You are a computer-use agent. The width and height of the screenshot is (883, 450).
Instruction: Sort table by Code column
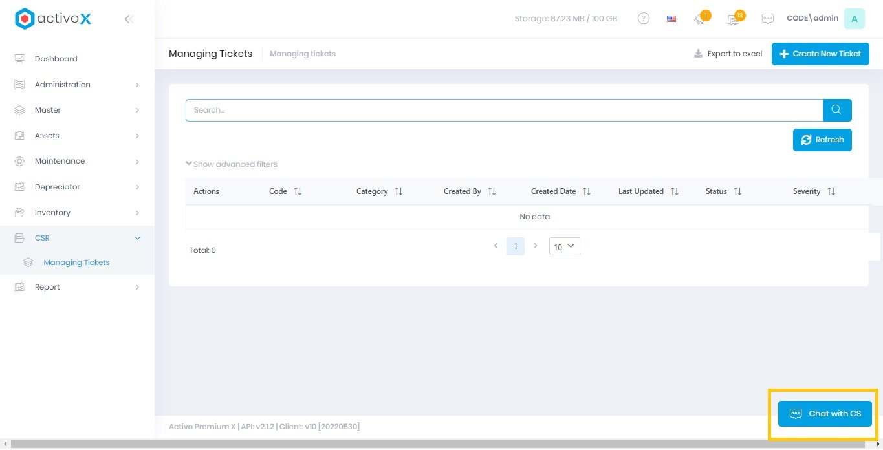[298, 191]
